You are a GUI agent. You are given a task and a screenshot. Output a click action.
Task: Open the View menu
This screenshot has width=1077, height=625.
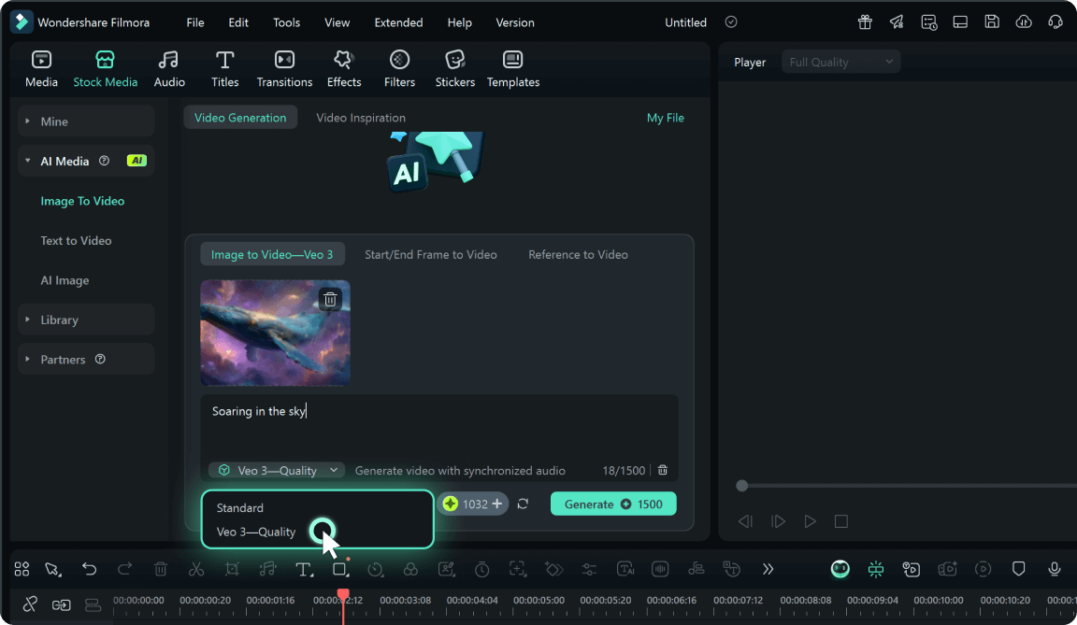337,22
